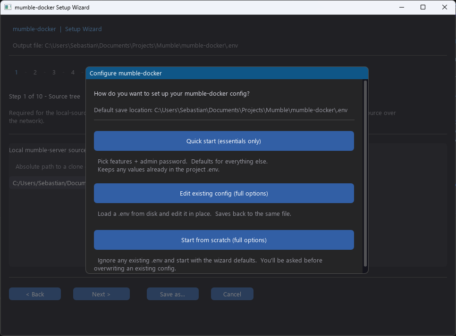The image size is (456, 336).
Task: Select Edit existing config (full options)
Action: click(x=224, y=193)
